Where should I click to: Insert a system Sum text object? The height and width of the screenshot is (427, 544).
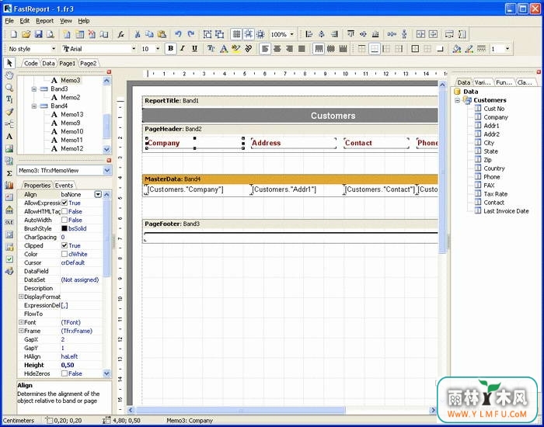(9, 173)
